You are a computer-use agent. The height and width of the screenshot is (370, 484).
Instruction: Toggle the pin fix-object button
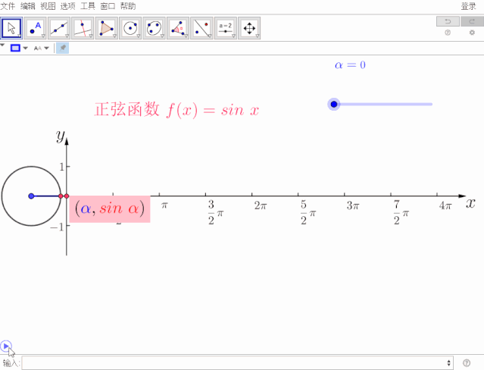(x=63, y=48)
